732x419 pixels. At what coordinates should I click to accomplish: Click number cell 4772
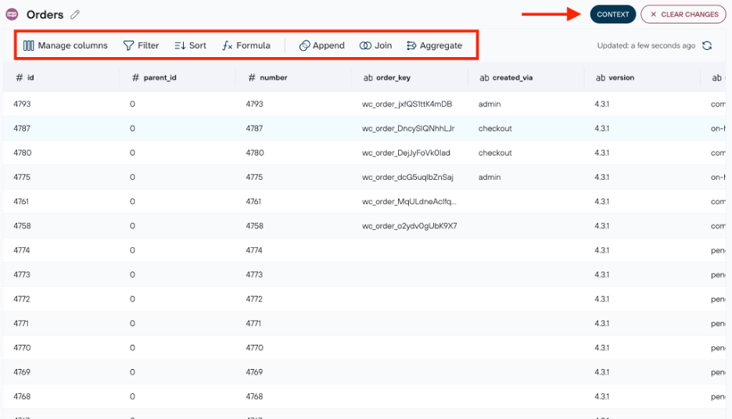click(x=254, y=299)
